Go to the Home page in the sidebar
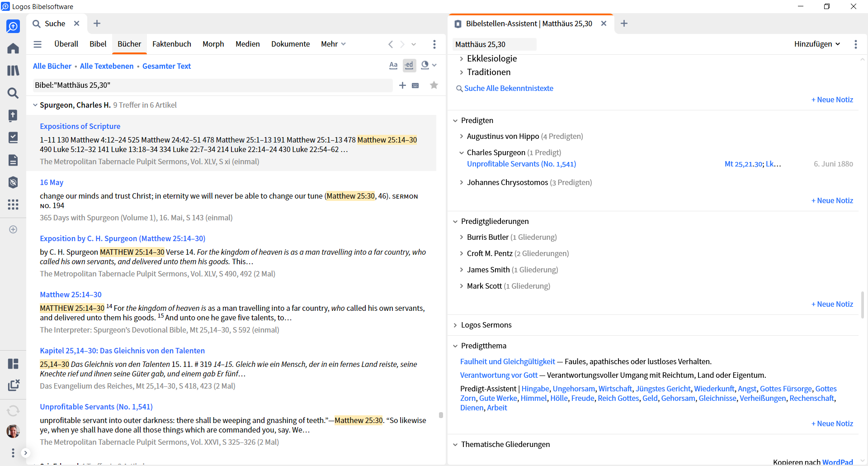 tap(13, 48)
